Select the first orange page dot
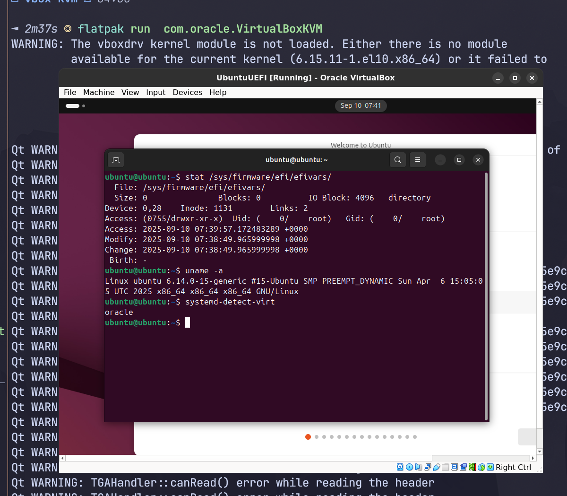 coord(308,437)
